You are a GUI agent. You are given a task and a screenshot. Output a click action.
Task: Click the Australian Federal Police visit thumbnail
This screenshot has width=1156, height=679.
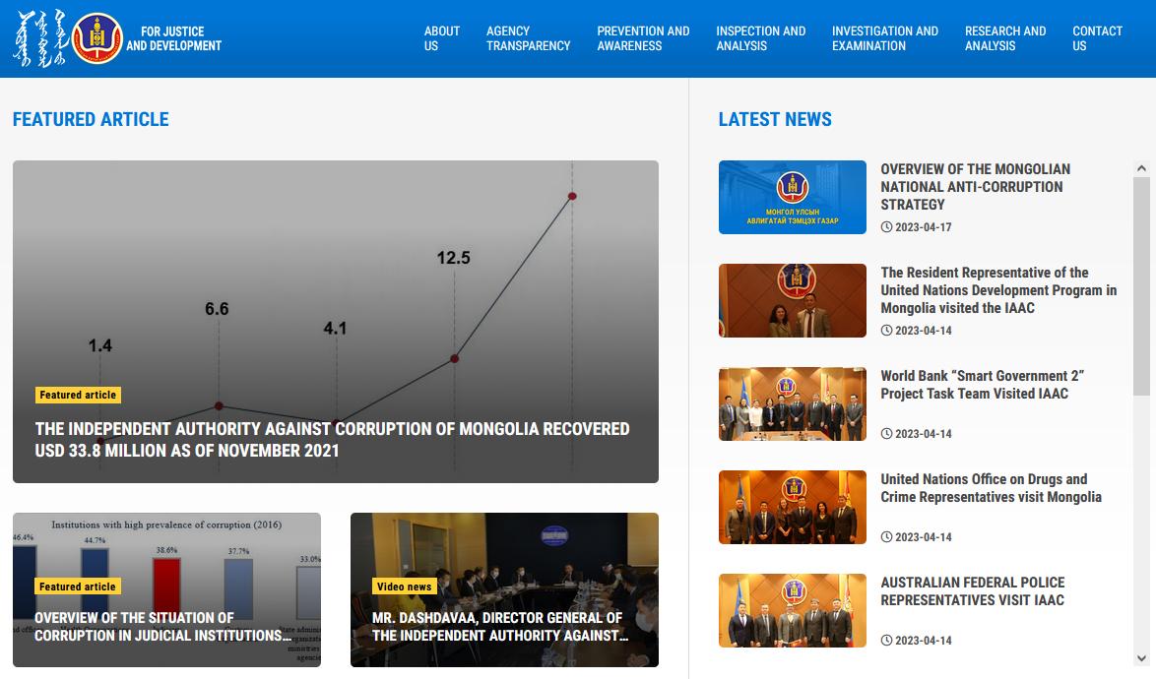click(793, 610)
